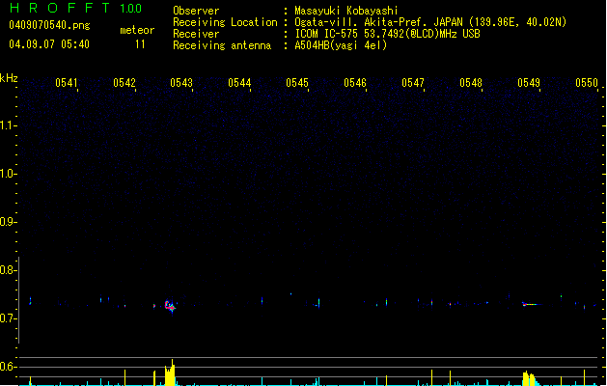The width and height of the screenshot is (607, 386).
Task: Click the timestamp 04.09.07 05:40
Action: click(x=49, y=44)
